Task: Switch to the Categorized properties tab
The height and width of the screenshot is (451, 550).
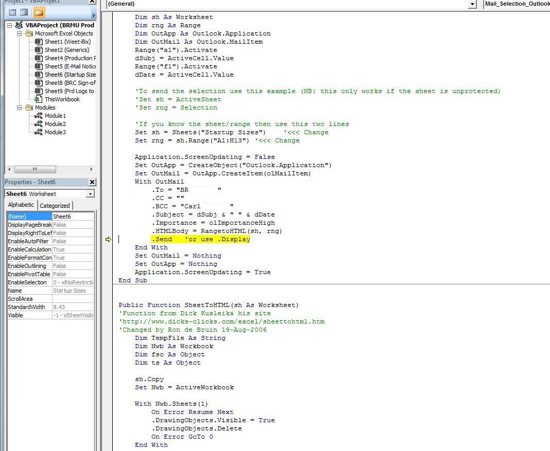Action: click(x=55, y=206)
